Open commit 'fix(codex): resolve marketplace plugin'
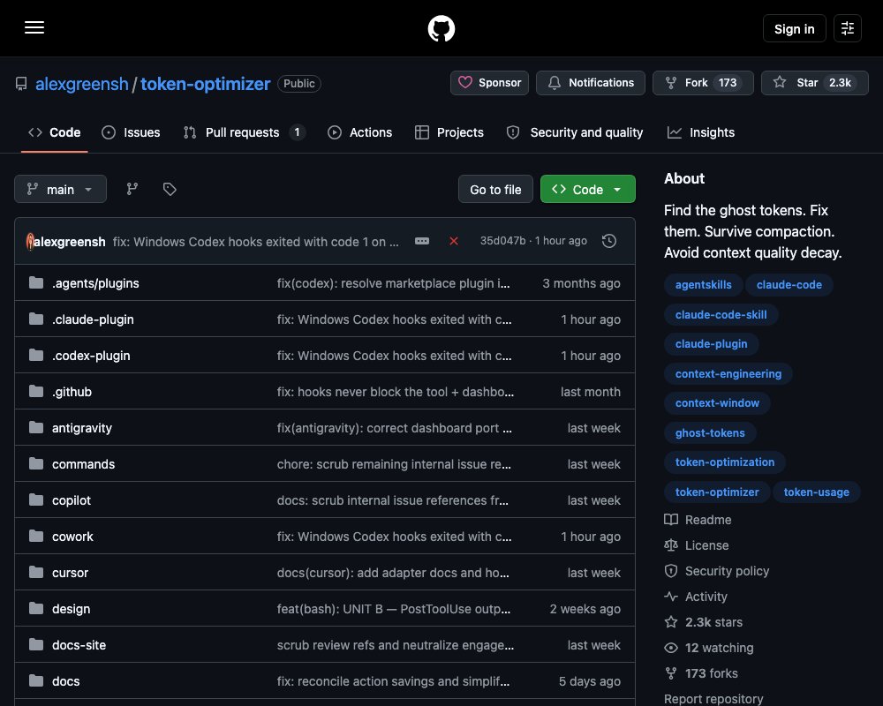The width and height of the screenshot is (883, 706). point(393,283)
